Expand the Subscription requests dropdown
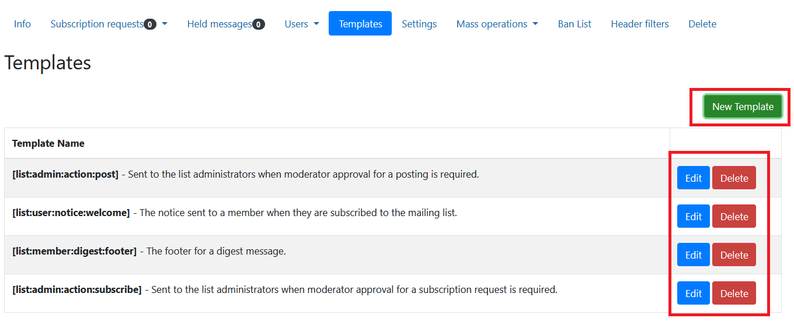 click(x=109, y=24)
